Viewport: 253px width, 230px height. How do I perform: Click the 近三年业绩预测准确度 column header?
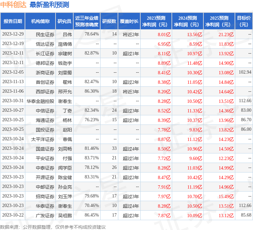[87, 21]
